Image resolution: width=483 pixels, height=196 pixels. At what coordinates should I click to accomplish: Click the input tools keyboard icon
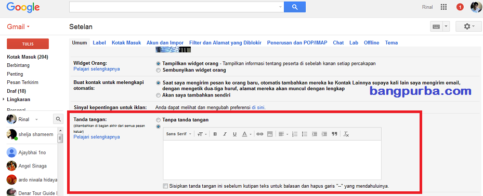coord(436,27)
